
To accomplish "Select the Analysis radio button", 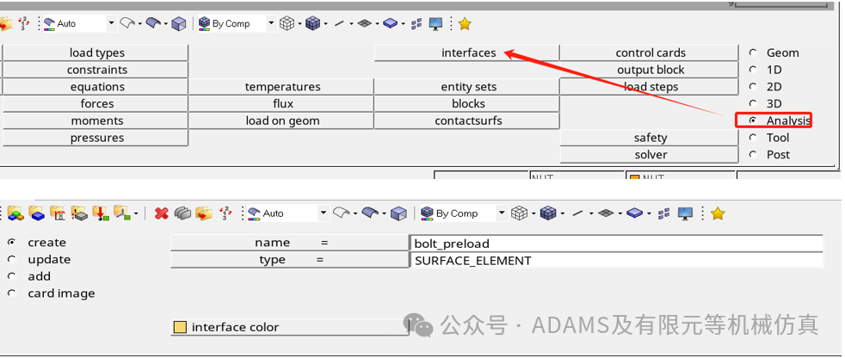I will click(754, 120).
